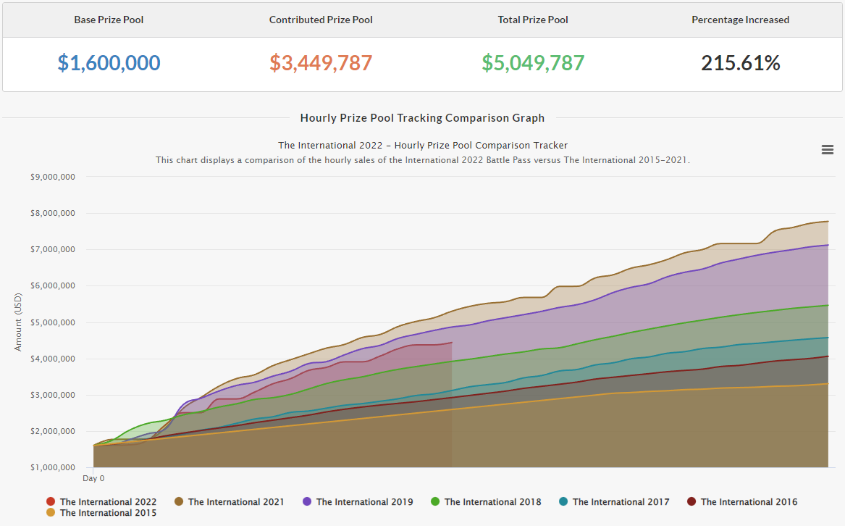This screenshot has height=526, width=845.
Task: Click the brown 2021 legend marker dot
Action: click(179, 501)
